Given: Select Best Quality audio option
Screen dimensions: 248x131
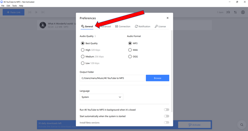Looking at the screenshot, I should (x=89, y=43).
